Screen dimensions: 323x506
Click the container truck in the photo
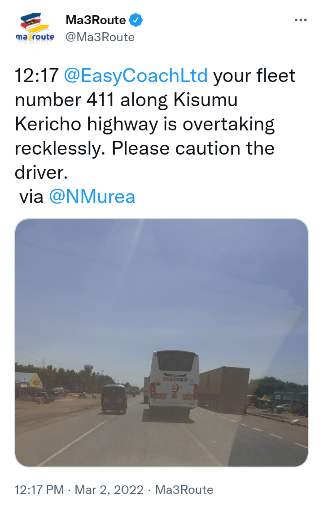224,390
